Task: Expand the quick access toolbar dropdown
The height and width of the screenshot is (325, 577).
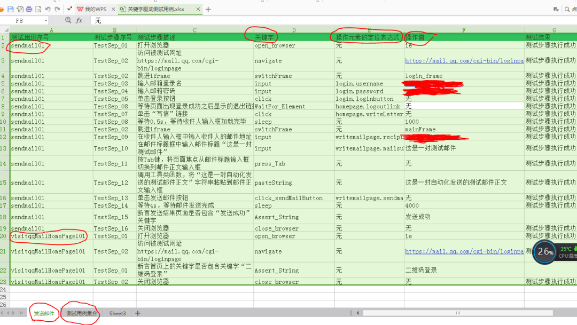Action: click(x=69, y=9)
